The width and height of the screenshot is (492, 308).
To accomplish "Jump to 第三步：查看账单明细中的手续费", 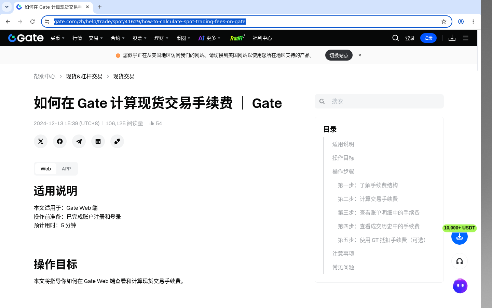I will tap(379, 213).
